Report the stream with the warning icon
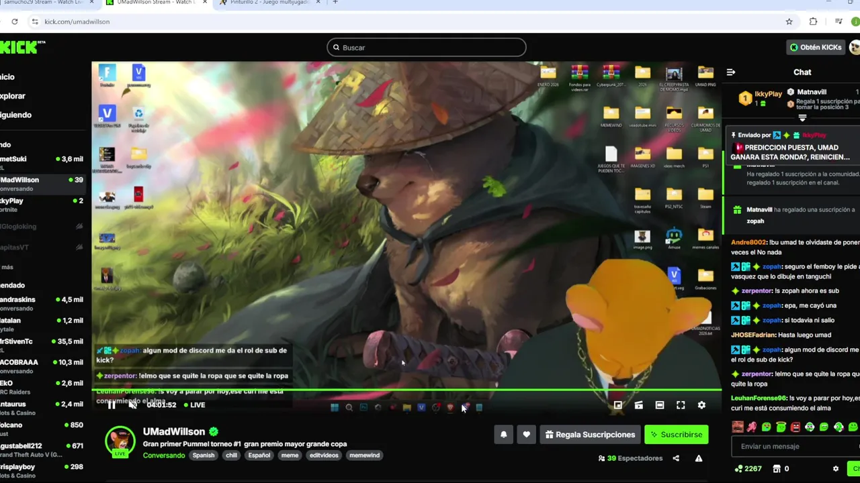The image size is (860, 483). (x=699, y=458)
